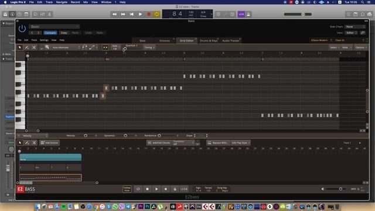Open the Mix menu in menu bar
The height and width of the screenshot is (211, 375).
86,2
